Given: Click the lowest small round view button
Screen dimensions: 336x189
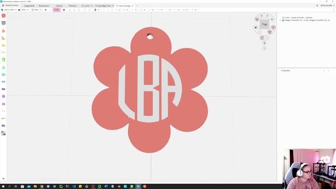Looking at the screenshot, I should coord(265,48).
